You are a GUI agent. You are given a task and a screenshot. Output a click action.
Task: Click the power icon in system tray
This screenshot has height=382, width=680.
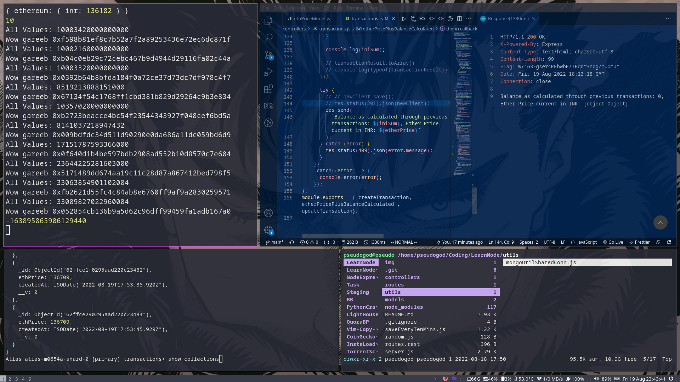point(671,379)
